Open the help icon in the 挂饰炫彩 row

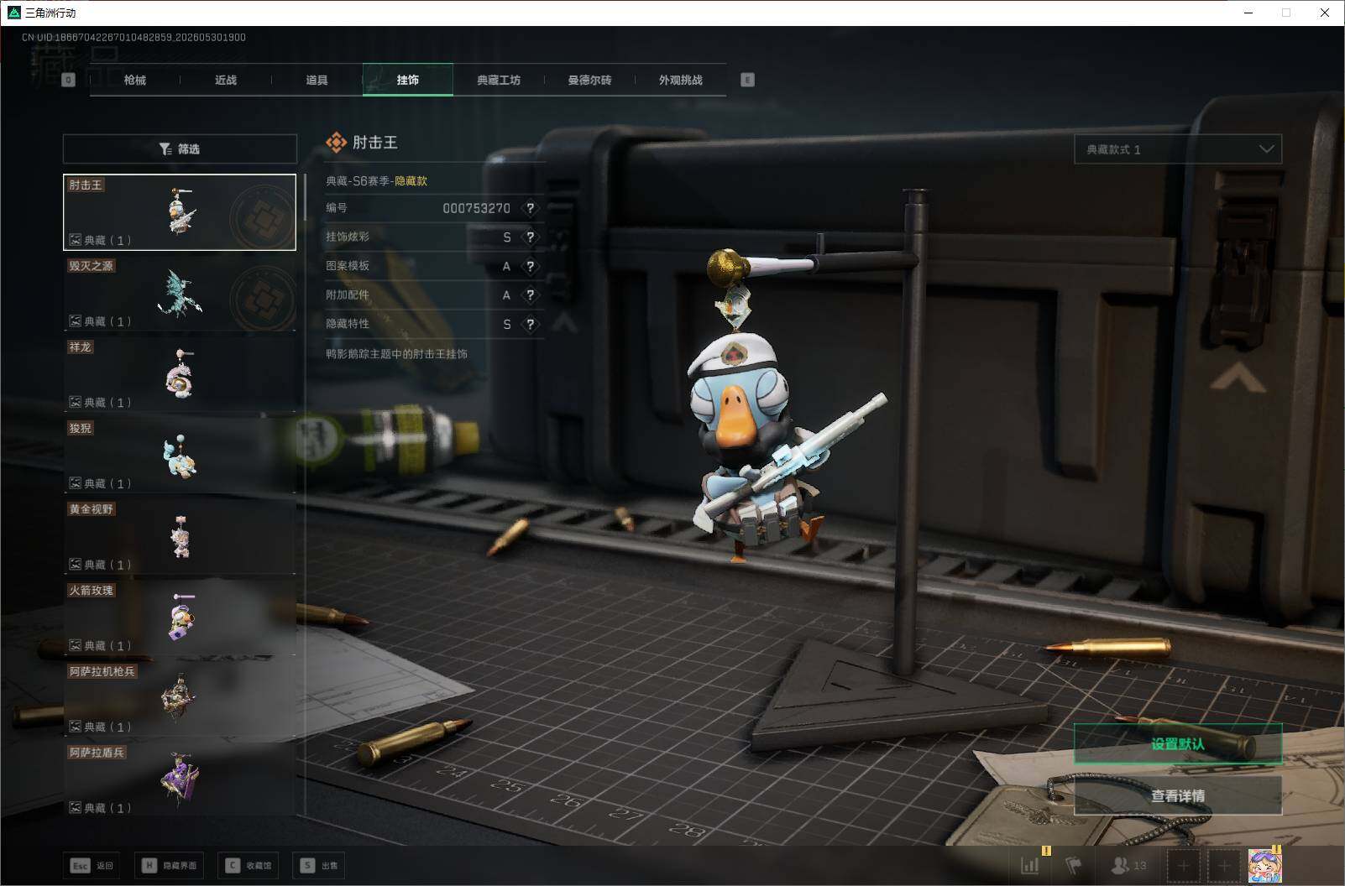[x=530, y=237]
